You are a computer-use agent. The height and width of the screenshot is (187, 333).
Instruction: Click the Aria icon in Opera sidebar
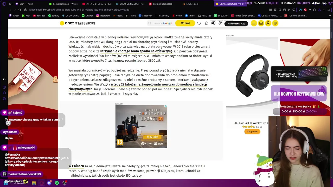tap(4, 79)
